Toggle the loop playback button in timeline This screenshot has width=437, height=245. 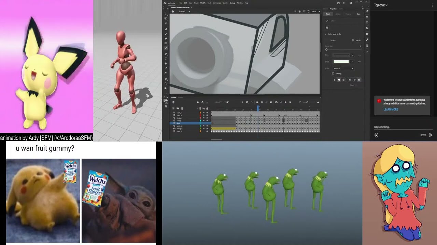[276, 102]
